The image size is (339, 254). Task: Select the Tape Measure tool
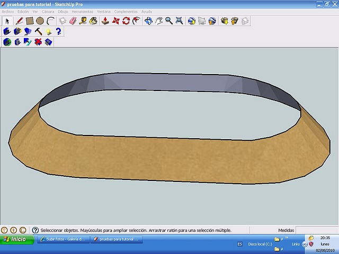point(83,21)
